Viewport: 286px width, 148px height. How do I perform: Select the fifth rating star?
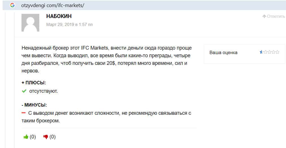click(x=278, y=52)
